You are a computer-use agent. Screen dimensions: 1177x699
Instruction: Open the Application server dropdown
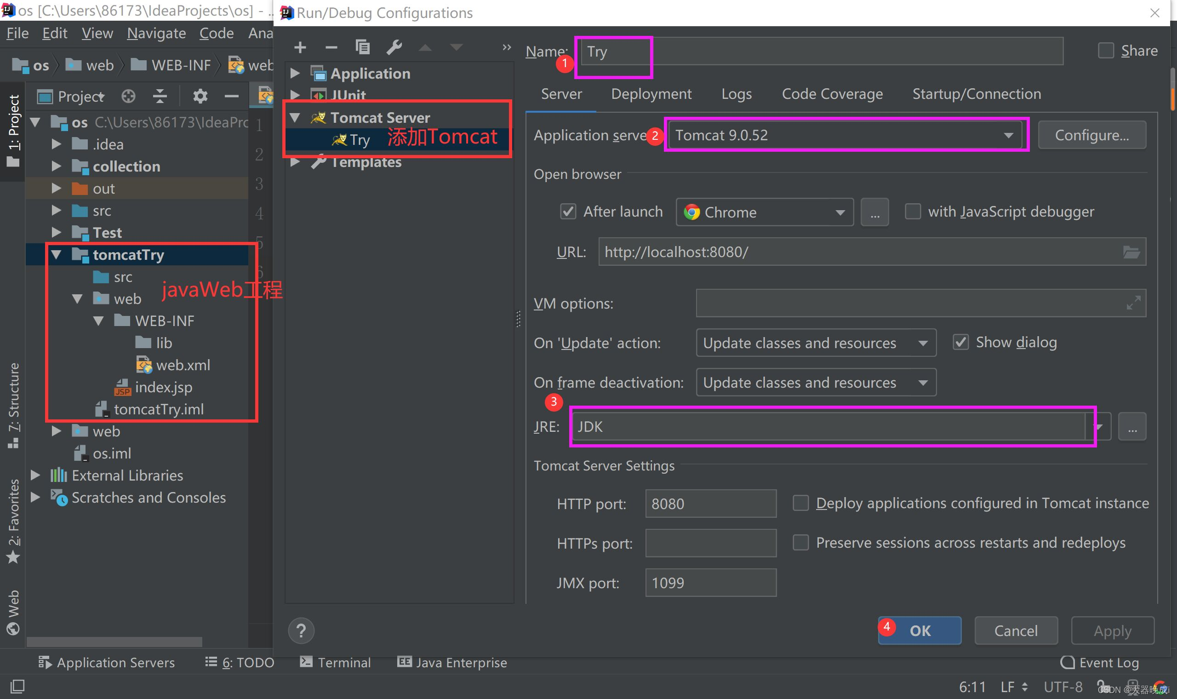(x=1008, y=136)
